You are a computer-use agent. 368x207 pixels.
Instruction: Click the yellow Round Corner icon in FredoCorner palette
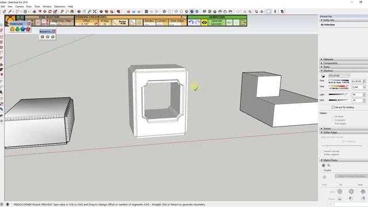point(13,29)
